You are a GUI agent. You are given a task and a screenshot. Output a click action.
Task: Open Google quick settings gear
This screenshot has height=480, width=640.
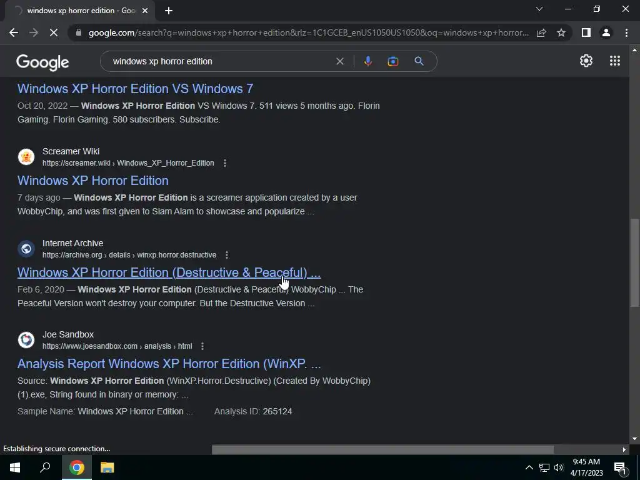tap(586, 61)
